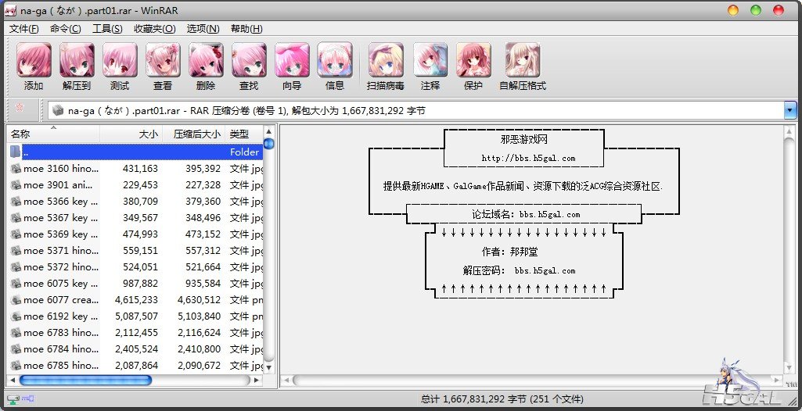The width and height of the screenshot is (802, 411).
Task: Click the size value 431,163
Action: 140,169
